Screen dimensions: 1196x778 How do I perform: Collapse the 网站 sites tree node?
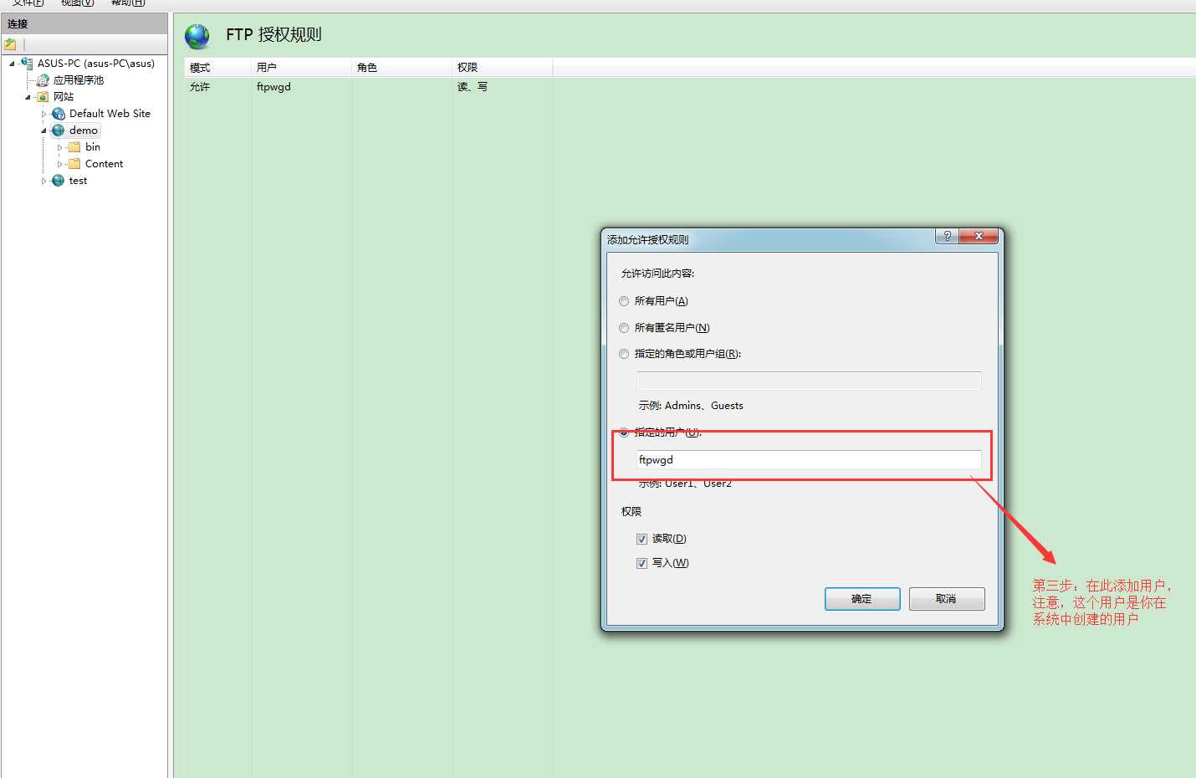(28, 97)
